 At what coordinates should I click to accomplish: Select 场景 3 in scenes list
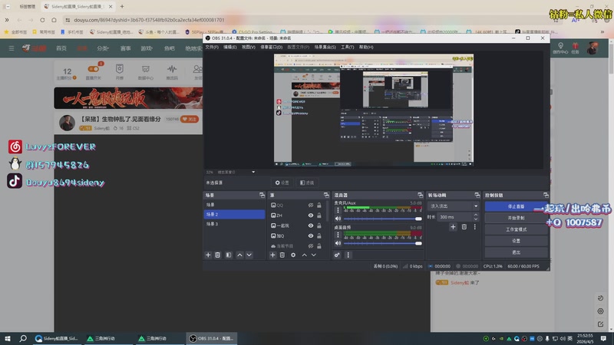pos(234,224)
